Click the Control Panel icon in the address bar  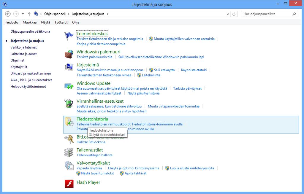click(x=36, y=14)
